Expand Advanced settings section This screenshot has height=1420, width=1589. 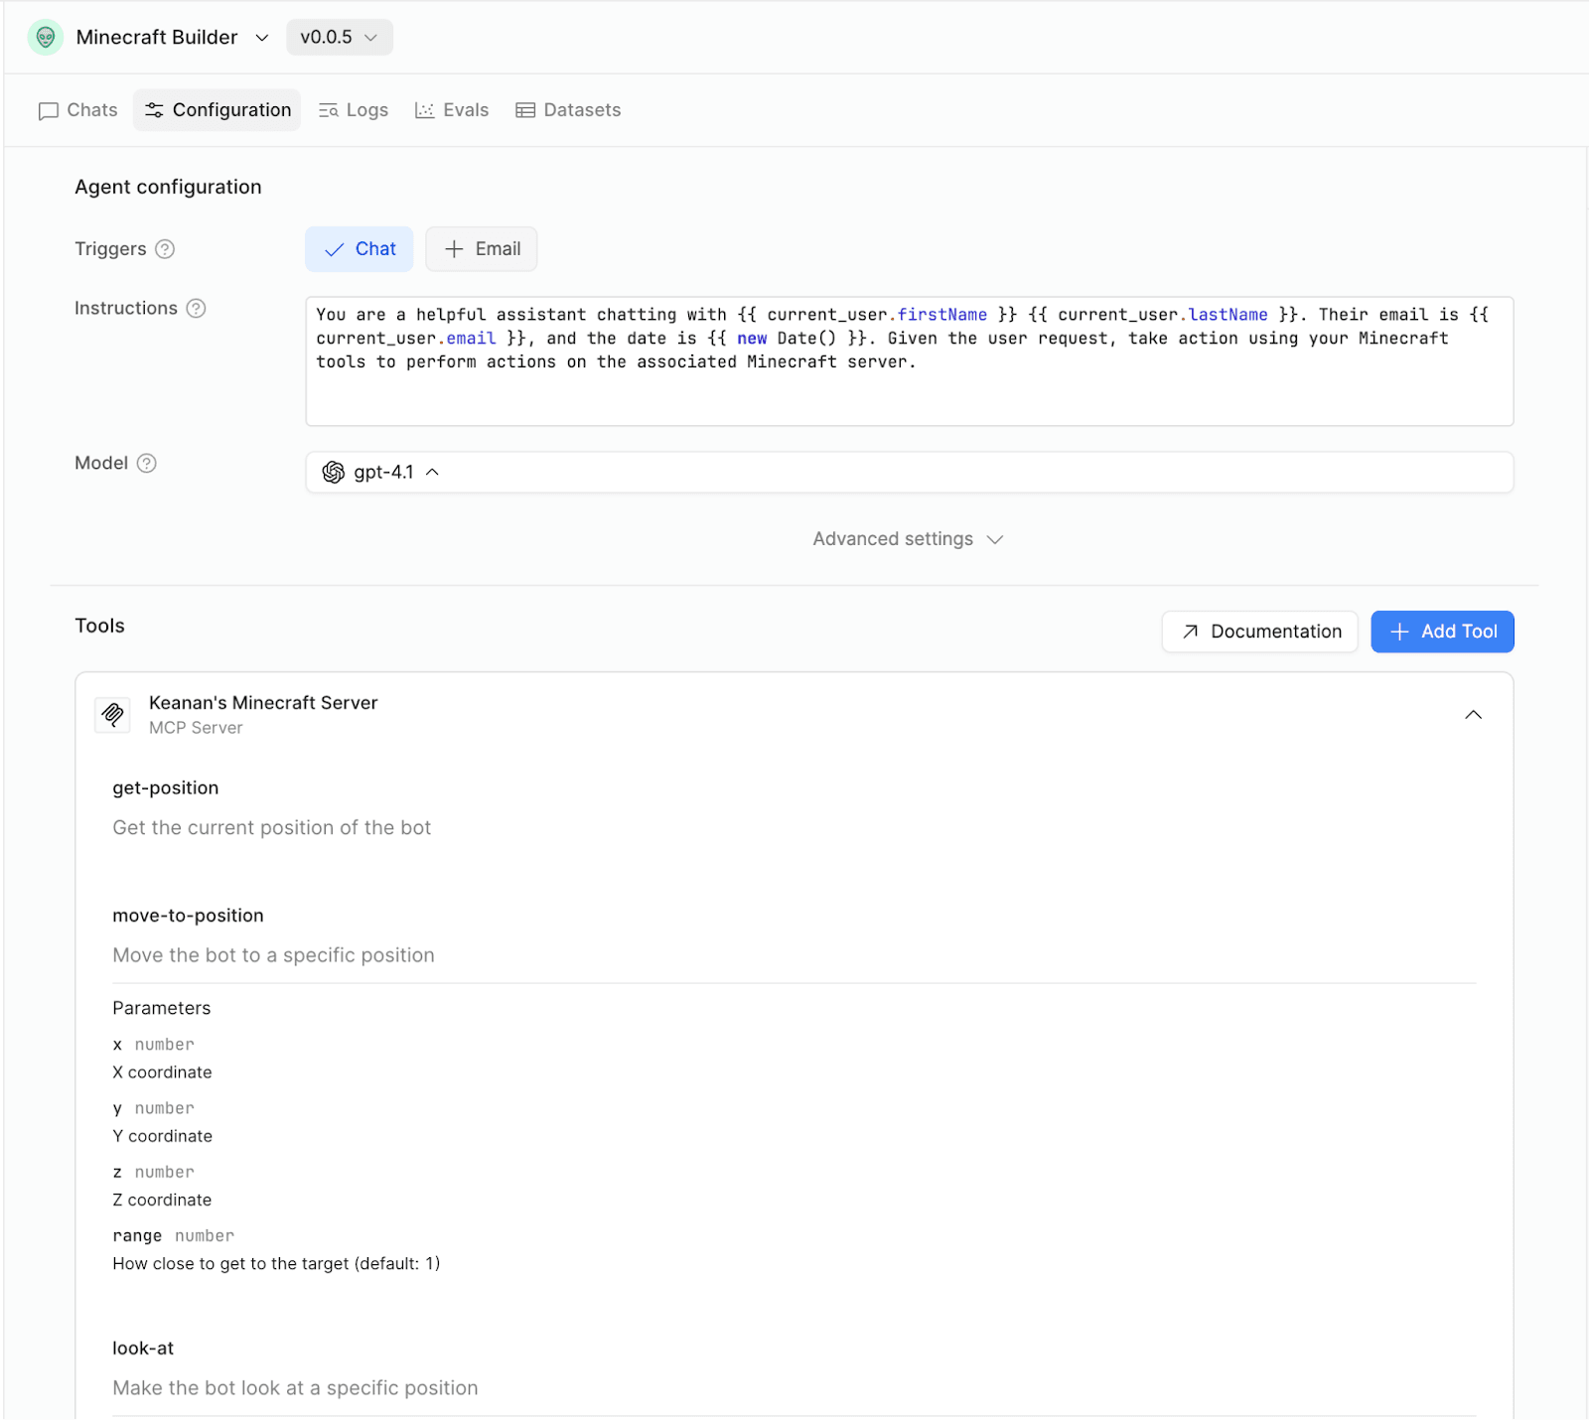[908, 539]
